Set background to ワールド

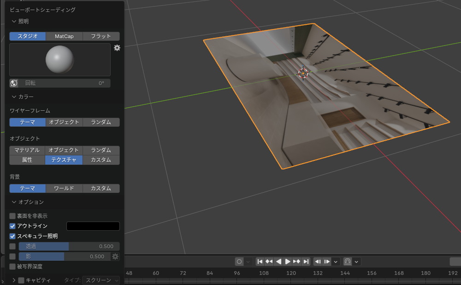[x=64, y=188]
